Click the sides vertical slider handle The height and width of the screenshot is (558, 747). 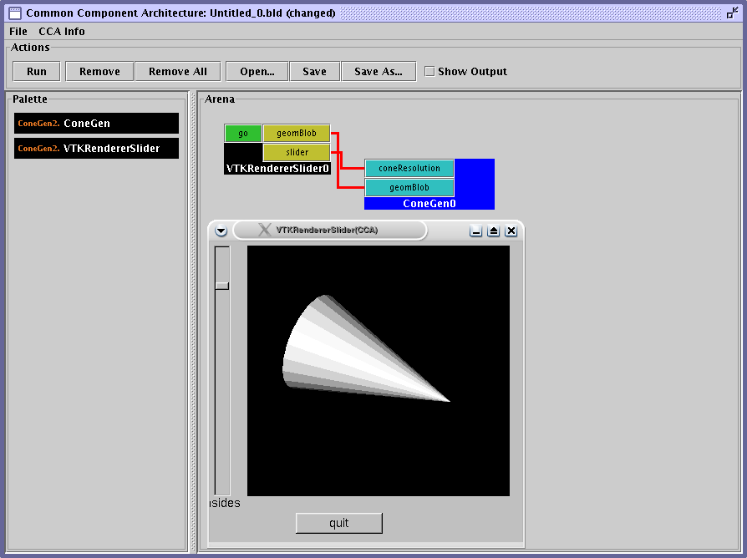[x=221, y=286]
